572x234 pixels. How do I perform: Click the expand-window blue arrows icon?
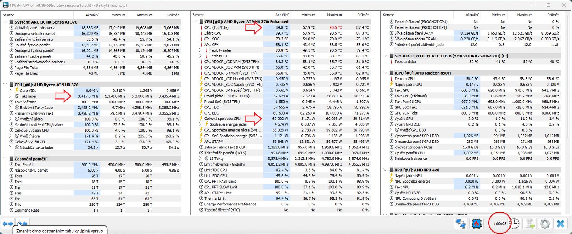[8, 224]
